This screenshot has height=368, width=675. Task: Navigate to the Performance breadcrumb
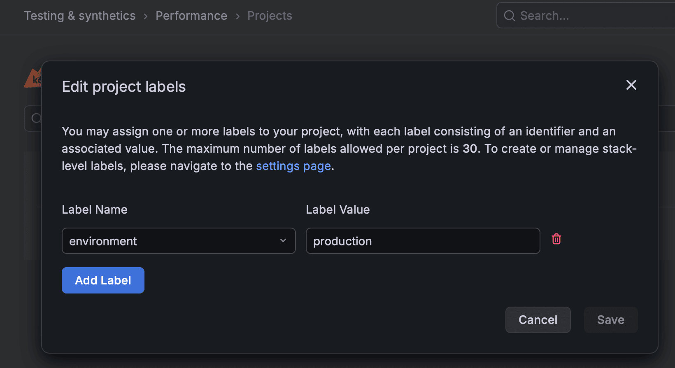click(191, 16)
